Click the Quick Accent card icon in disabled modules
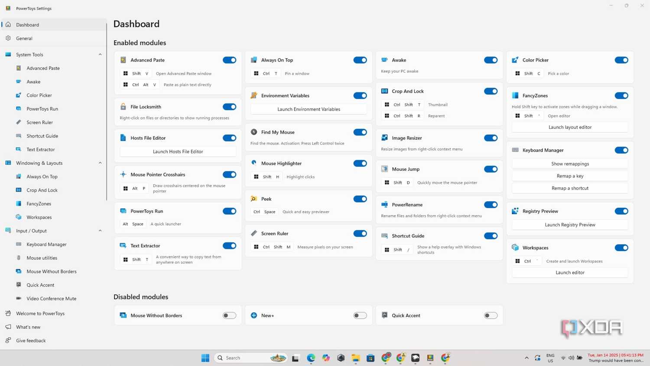 384,315
